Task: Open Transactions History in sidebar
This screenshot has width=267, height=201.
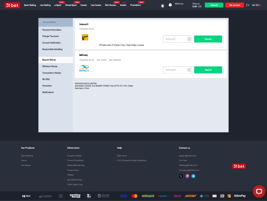Action: tap(52, 73)
